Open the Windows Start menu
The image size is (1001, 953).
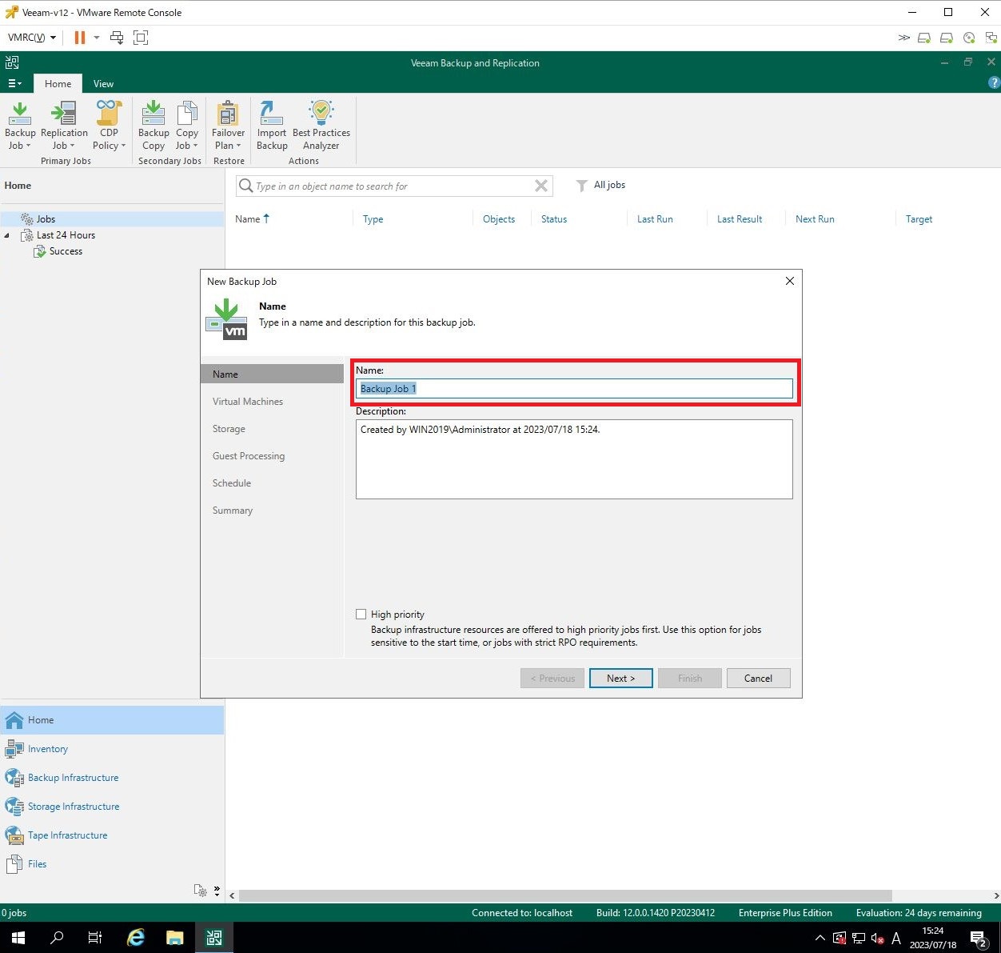point(18,938)
